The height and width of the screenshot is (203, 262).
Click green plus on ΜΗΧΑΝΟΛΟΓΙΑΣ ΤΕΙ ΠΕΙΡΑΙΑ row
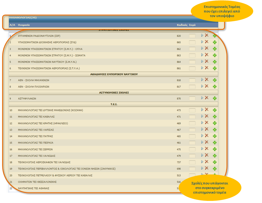215,143
